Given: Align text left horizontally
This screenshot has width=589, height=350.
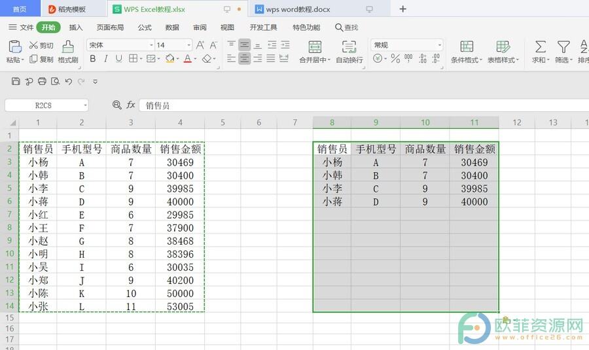Looking at the screenshot, I should click(232, 58).
